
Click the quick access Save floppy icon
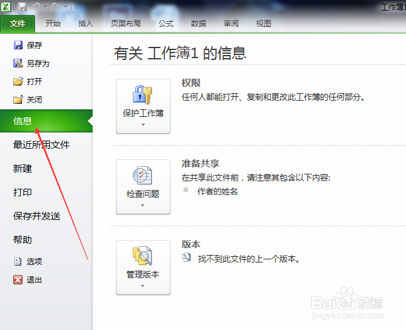(x=23, y=7)
